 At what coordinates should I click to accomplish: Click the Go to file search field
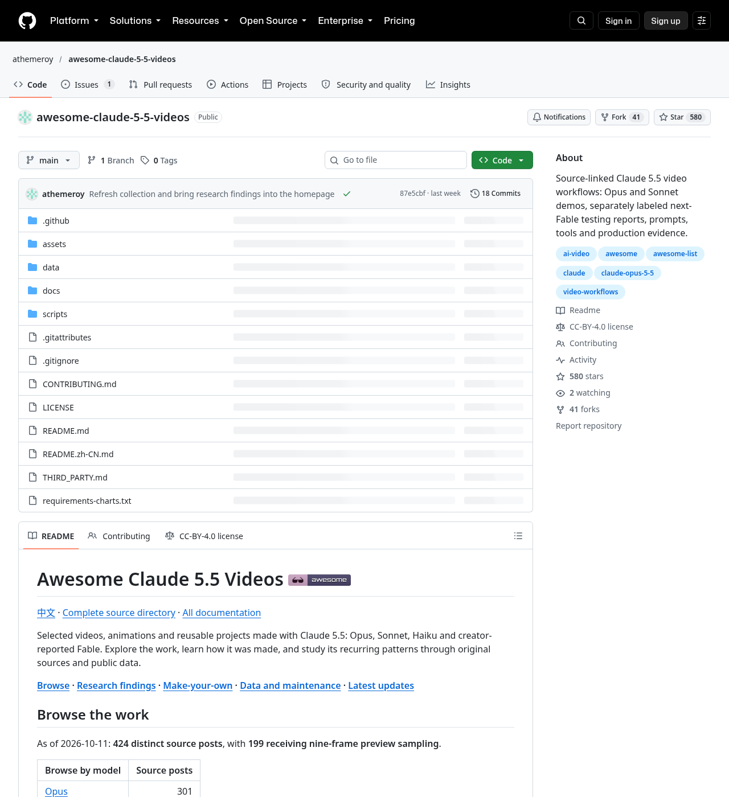(396, 160)
